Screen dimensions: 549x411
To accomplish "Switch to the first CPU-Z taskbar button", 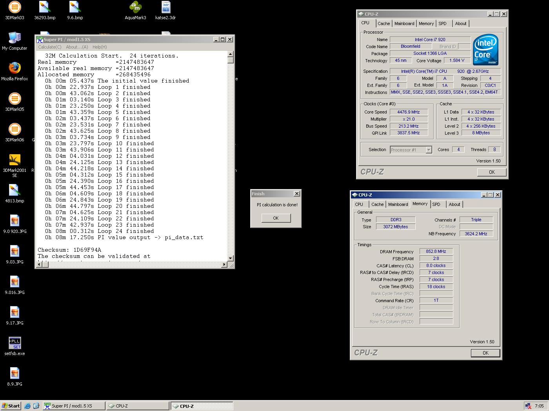I will pyautogui.click(x=138, y=406).
